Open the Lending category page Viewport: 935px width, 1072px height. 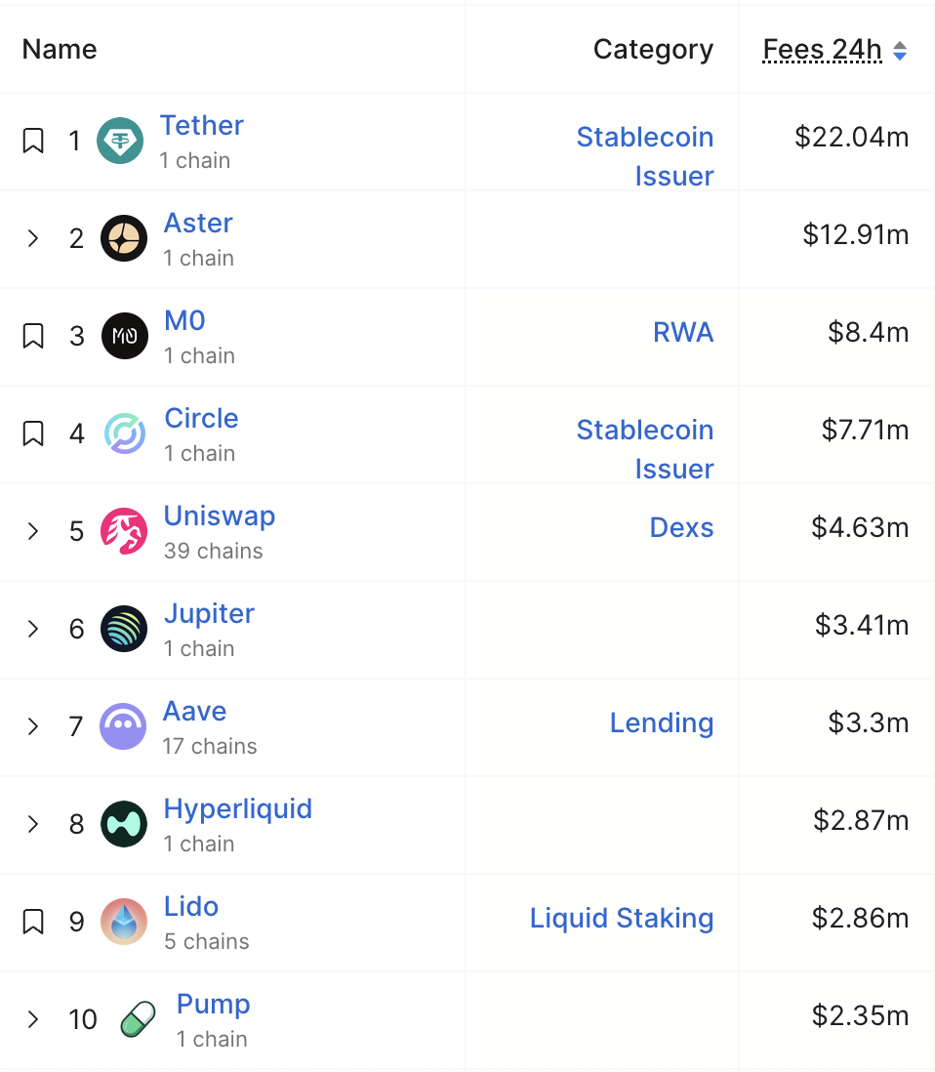coord(662,722)
